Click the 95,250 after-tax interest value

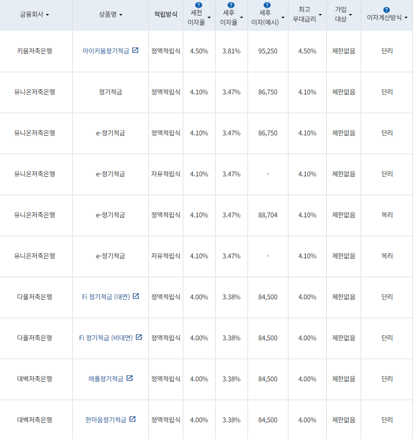pyautogui.click(x=268, y=51)
